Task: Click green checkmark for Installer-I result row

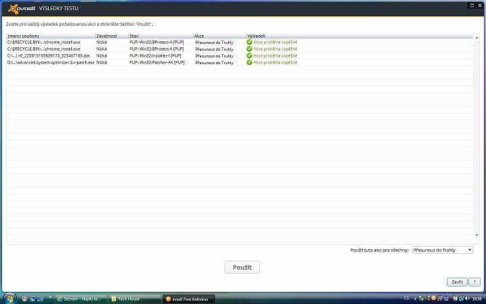Action: [x=249, y=55]
